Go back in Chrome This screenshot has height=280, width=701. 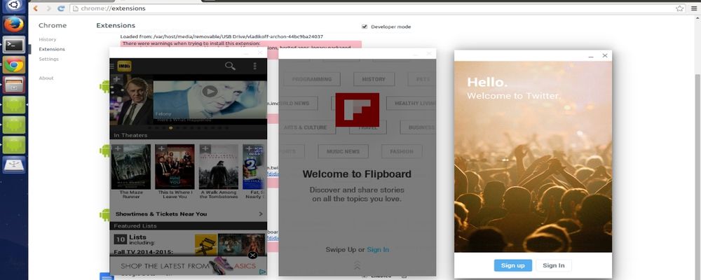(x=36, y=8)
